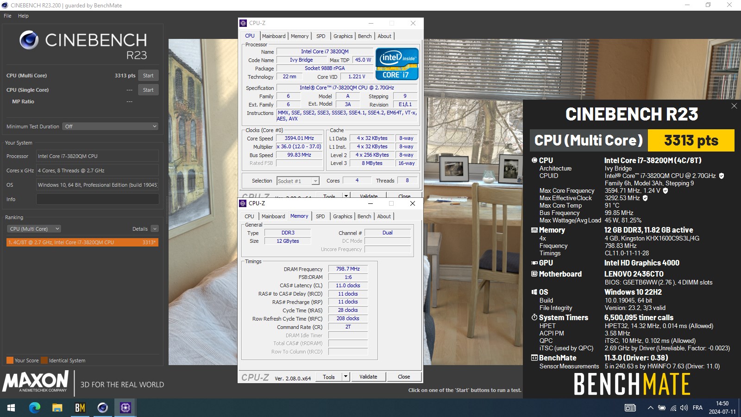Open the Socket #1 selection dropdown

[298, 181]
